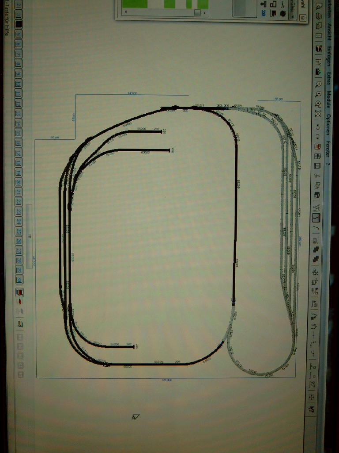Screen dimensions: 339x453
Task: Fit the whole track plan in view
Action: point(317,114)
